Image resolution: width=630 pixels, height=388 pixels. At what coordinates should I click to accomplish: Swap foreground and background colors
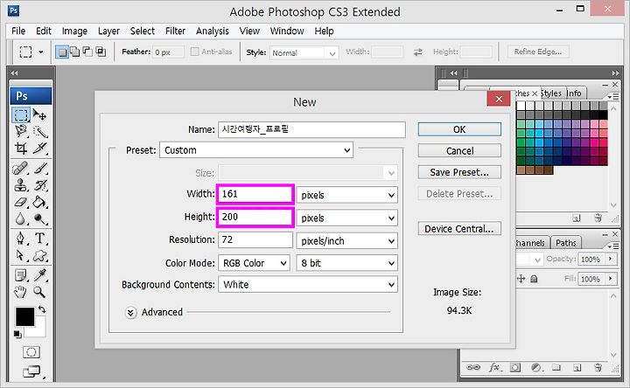click(42, 309)
